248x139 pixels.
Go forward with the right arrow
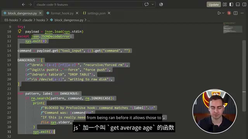coord(30,5)
